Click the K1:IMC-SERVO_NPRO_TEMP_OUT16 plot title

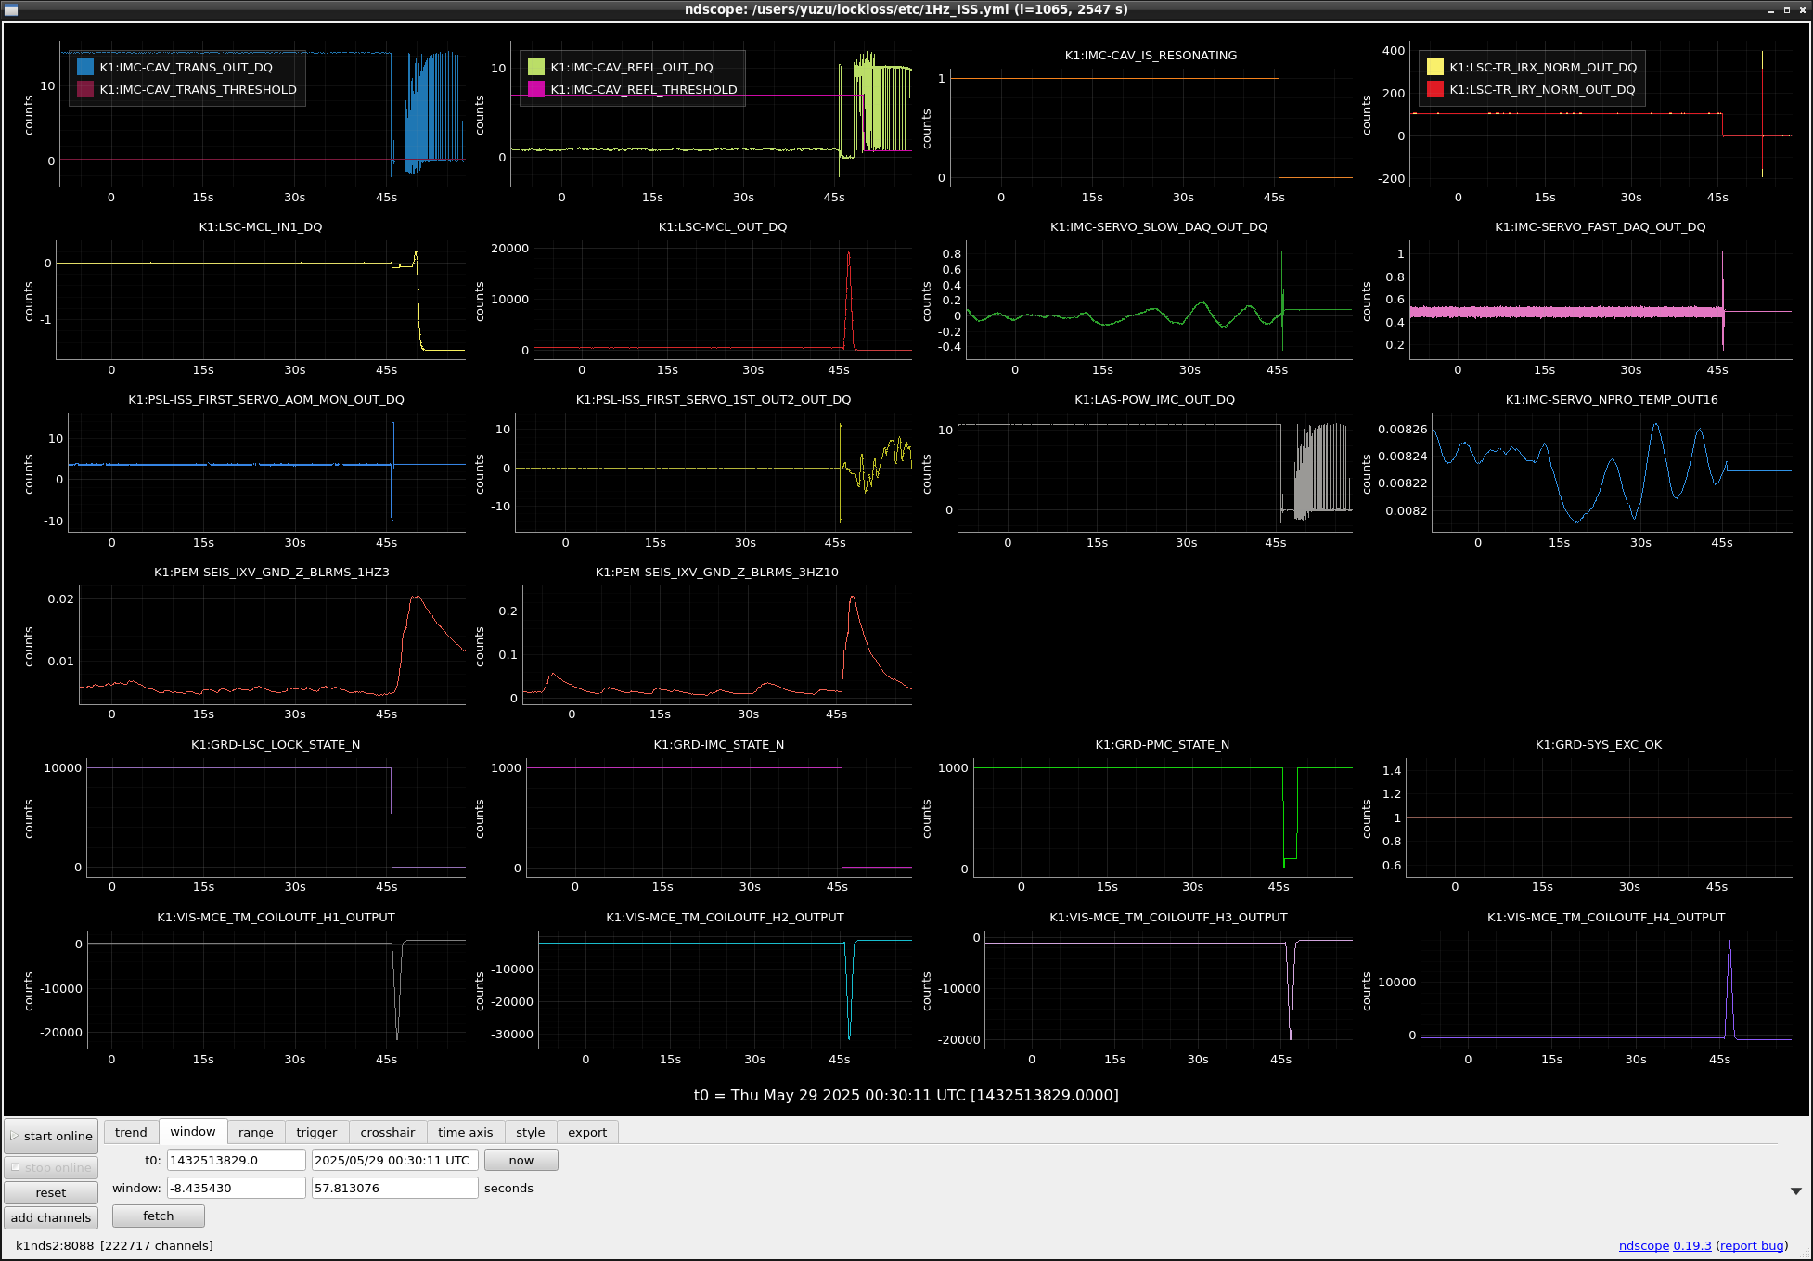tap(1612, 399)
